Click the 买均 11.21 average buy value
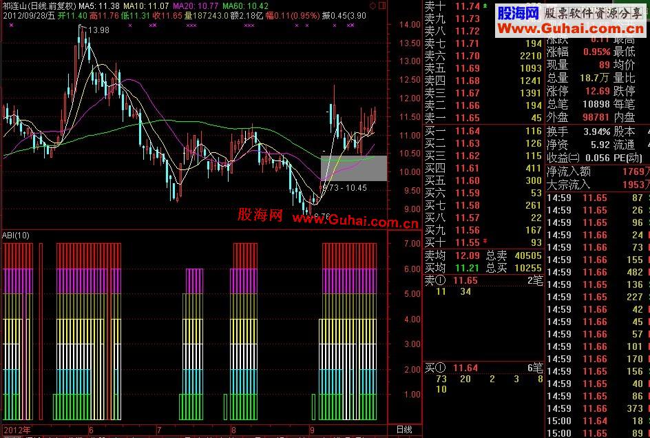The height and width of the screenshot is (438, 650). pos(452,269)
